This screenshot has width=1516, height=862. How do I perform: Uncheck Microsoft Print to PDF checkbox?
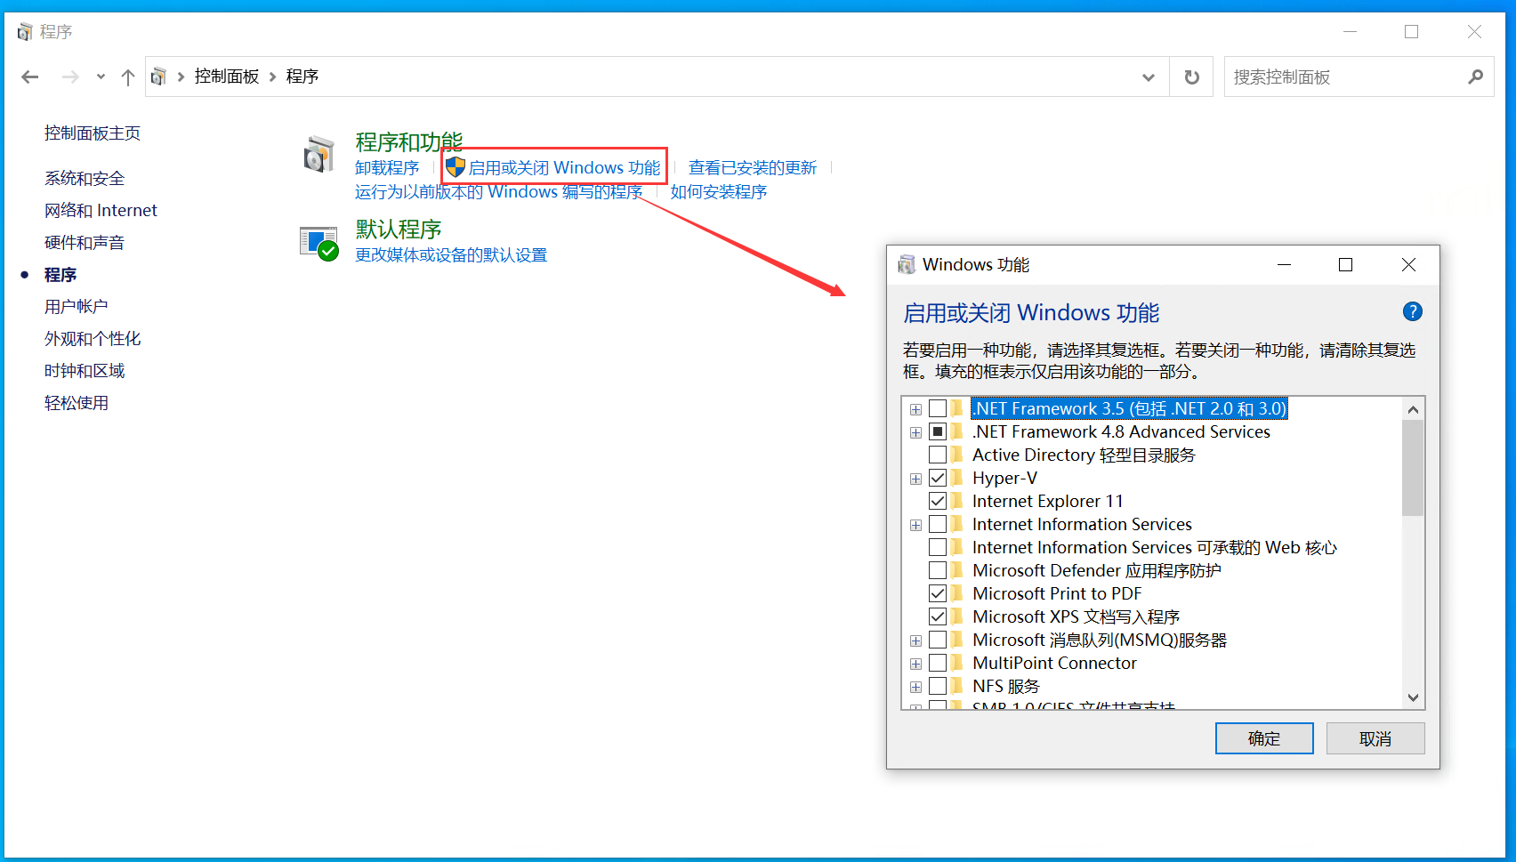point(938,593)
